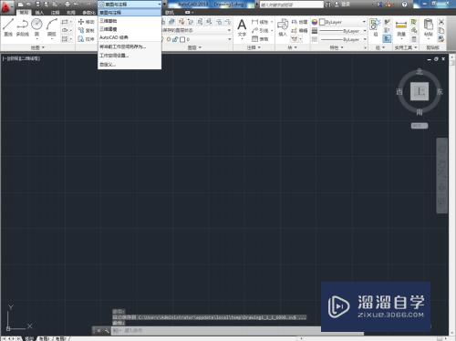Choose the Rectangle tool in the Draw panel
This screenshot has width=456, height=341.
click(65, 22)
